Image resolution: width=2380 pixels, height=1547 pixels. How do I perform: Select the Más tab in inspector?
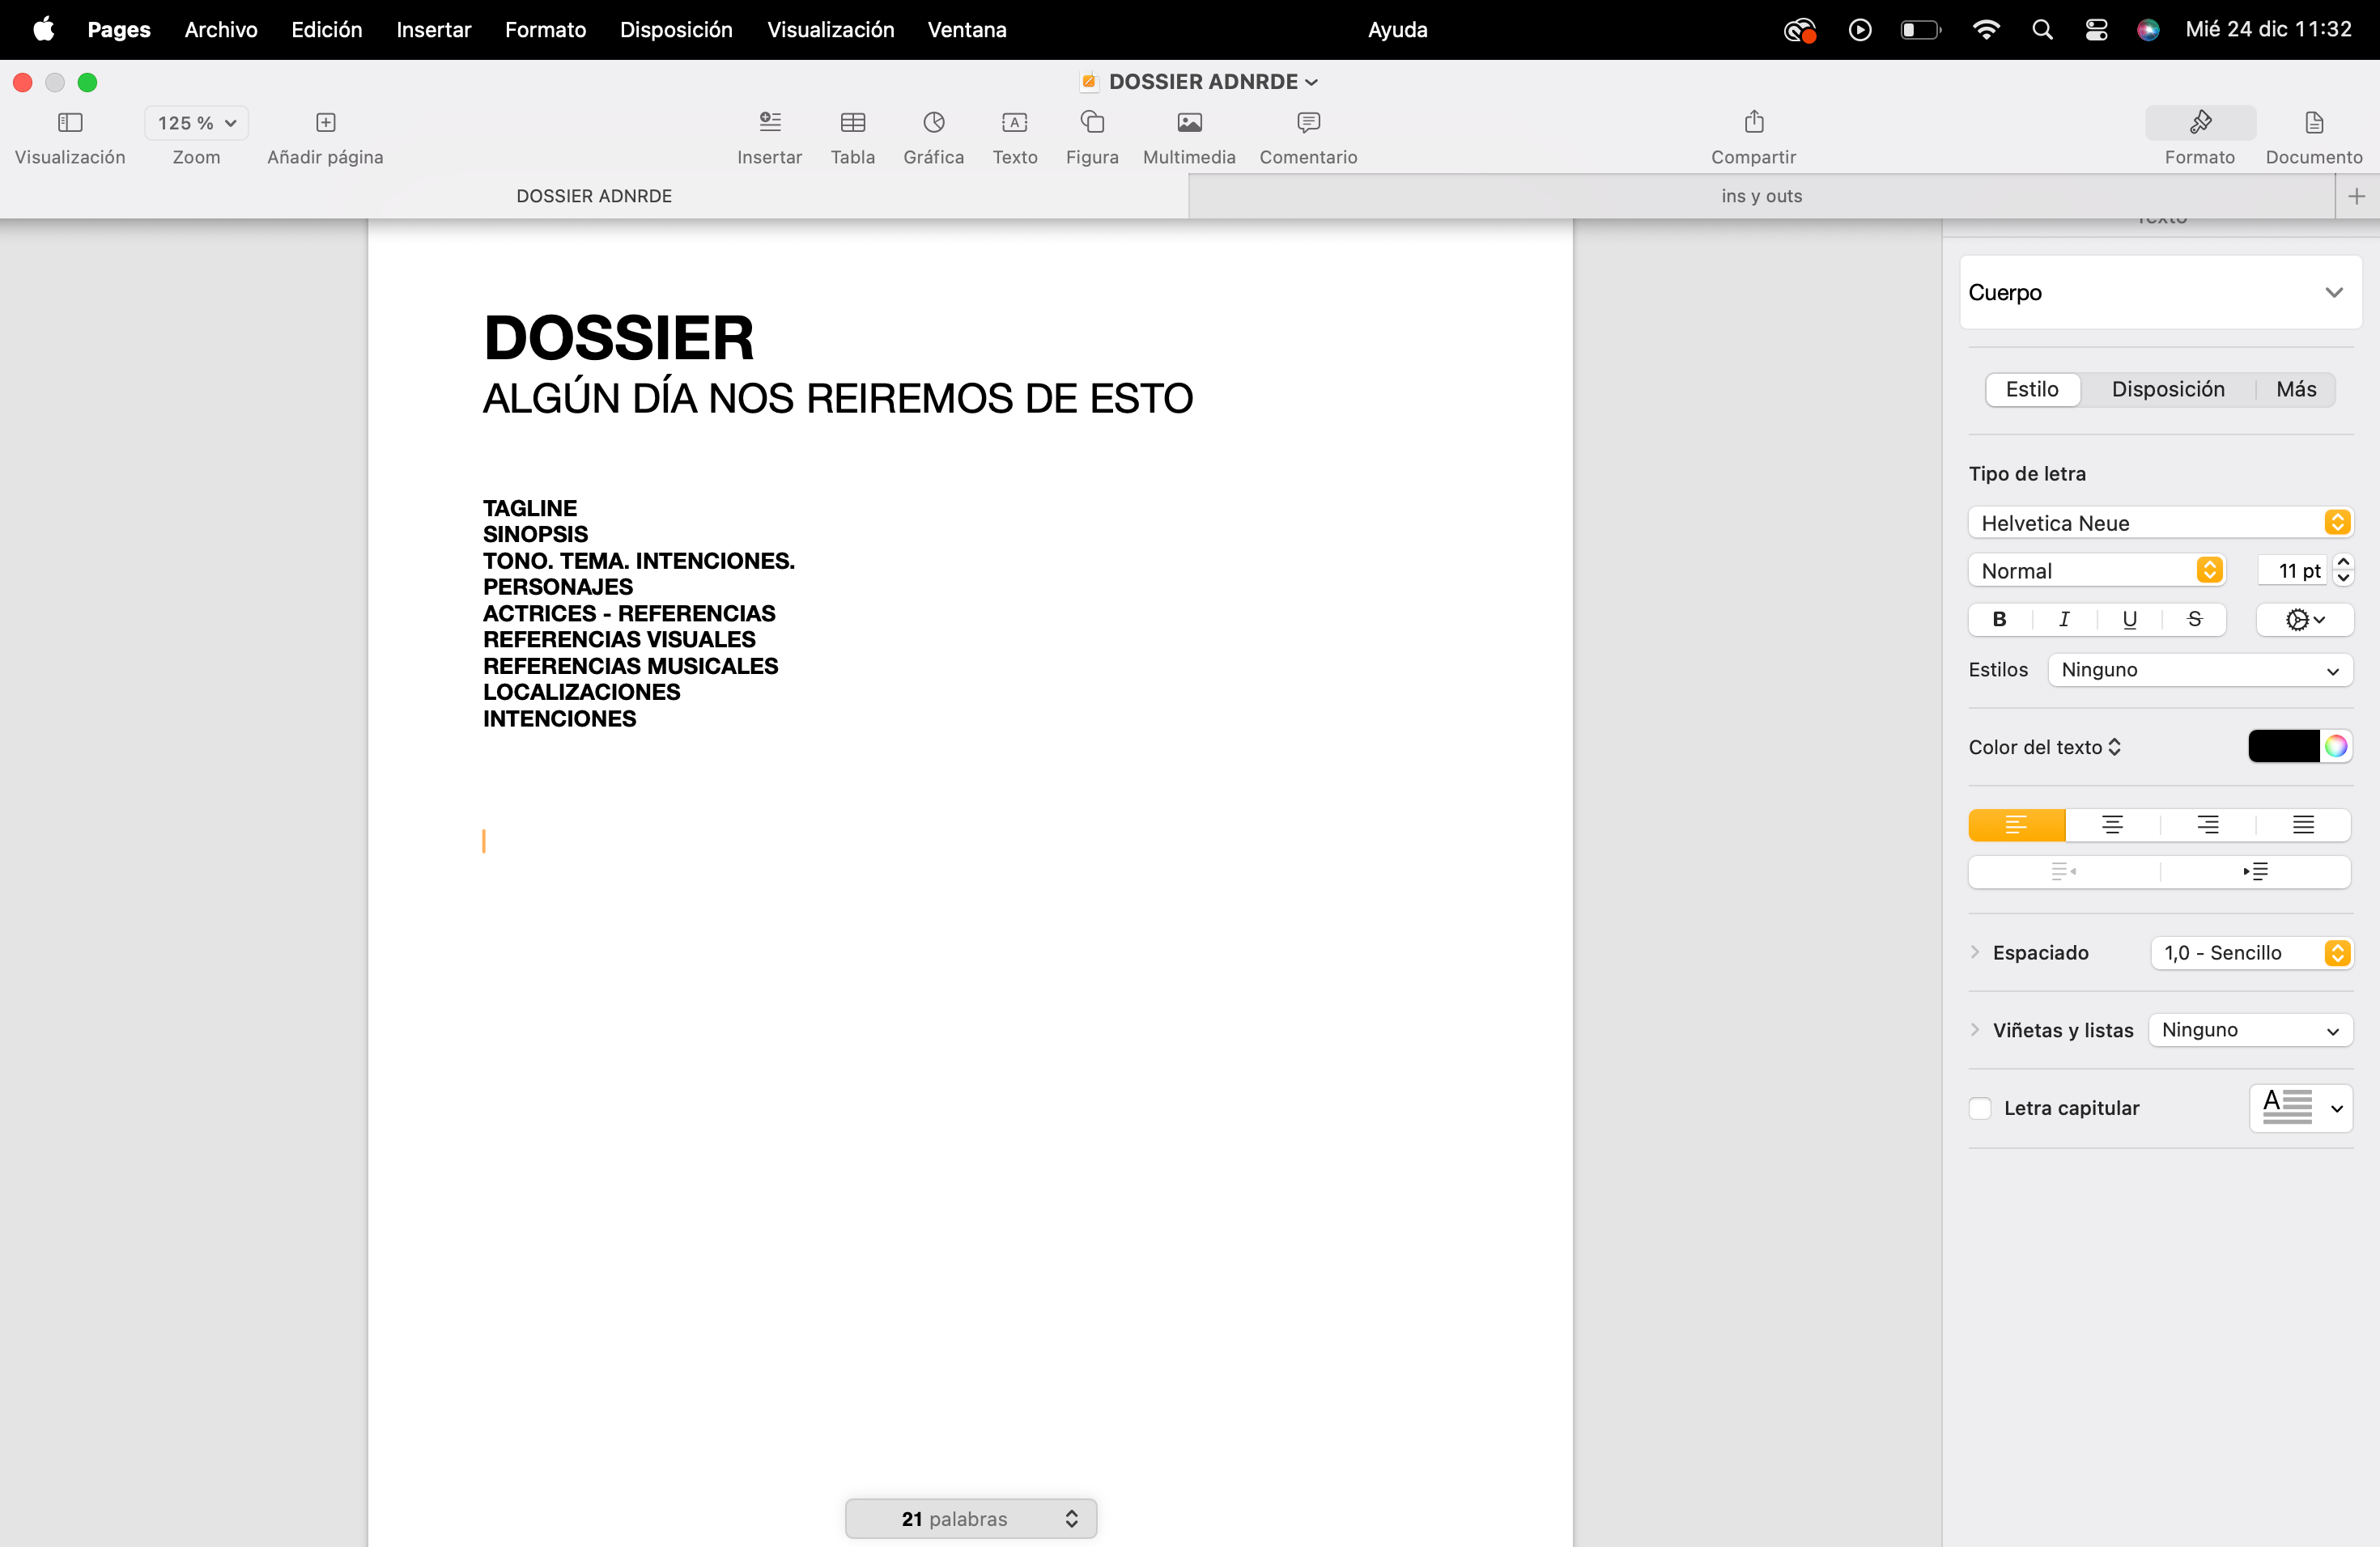(x=2295, y=390)
